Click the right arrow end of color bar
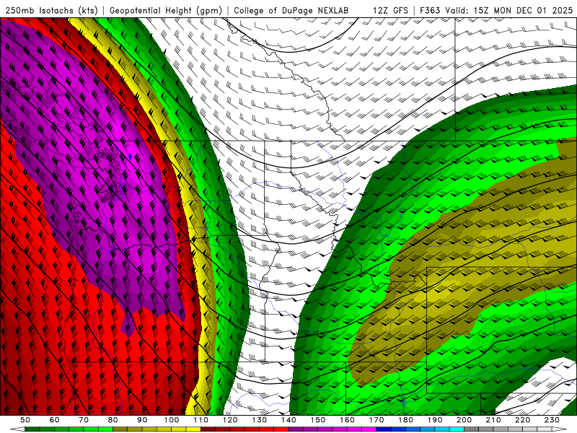This screenshot has width=577, height=433. click(560, 429)
